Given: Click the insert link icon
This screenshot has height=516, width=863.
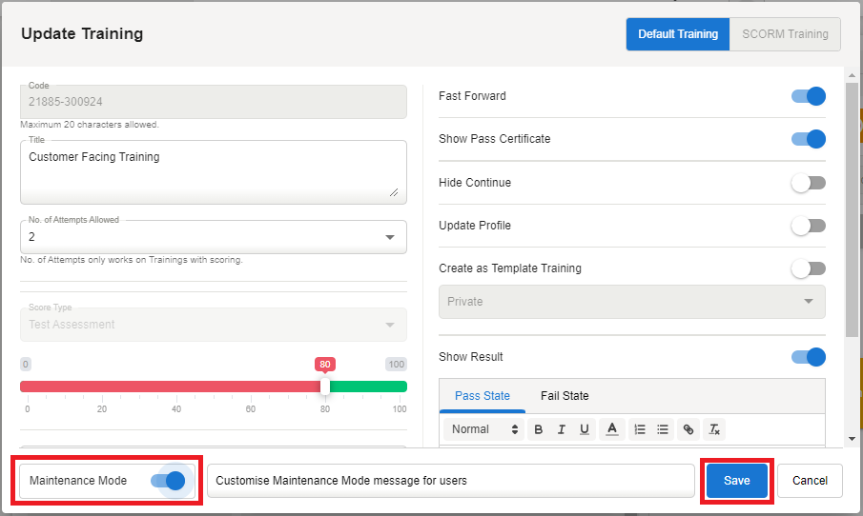Looking at the screenshot, I should (x=688, y=429).
